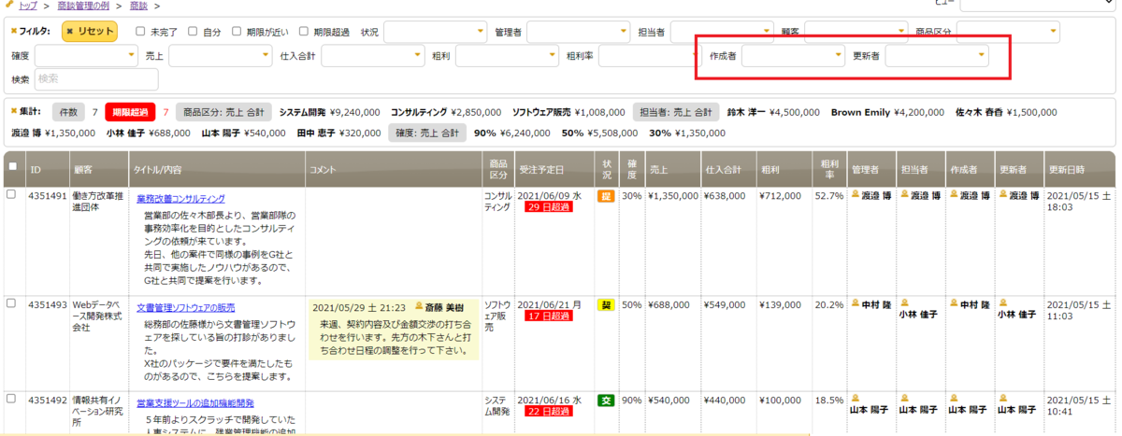Enable the 期限超過 filter checkbox
The height and width of the screenshot is (436, 1122).
point(304,31)
